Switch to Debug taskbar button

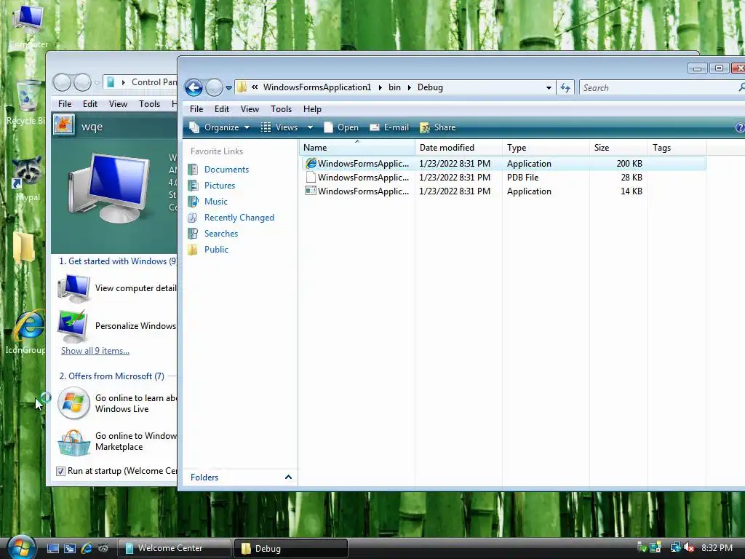coord(291,548)
